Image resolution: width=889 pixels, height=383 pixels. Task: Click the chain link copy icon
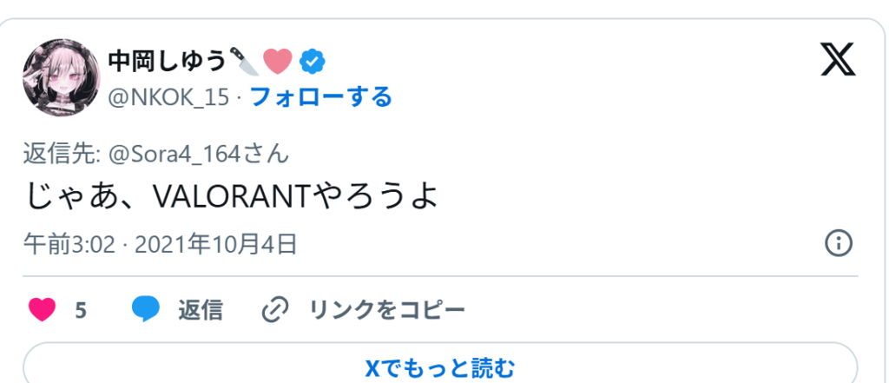tap(275, 310)
